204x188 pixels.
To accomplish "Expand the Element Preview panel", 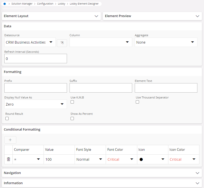I will point(152,16).
